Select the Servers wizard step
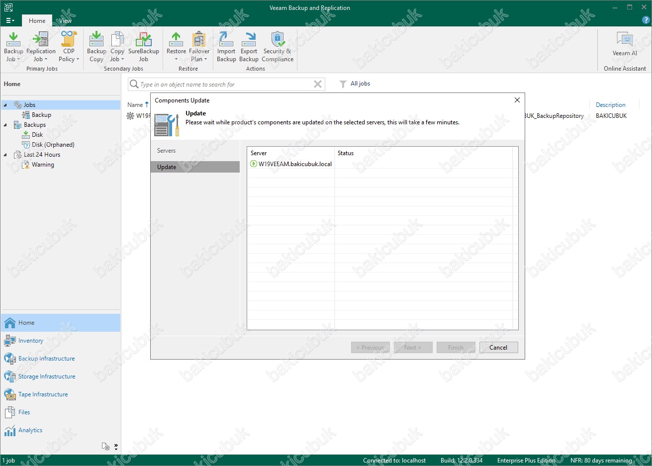The image size is (652, 466). pyautogui.click(x=195, y=151)
